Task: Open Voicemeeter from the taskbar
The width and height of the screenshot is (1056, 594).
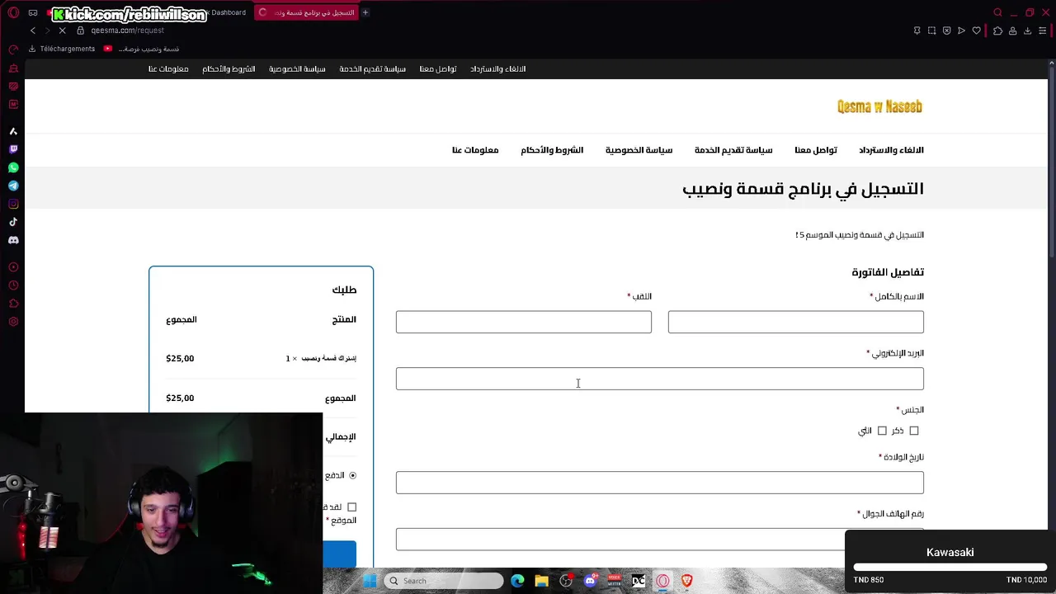Action: [x=615, y=581]
